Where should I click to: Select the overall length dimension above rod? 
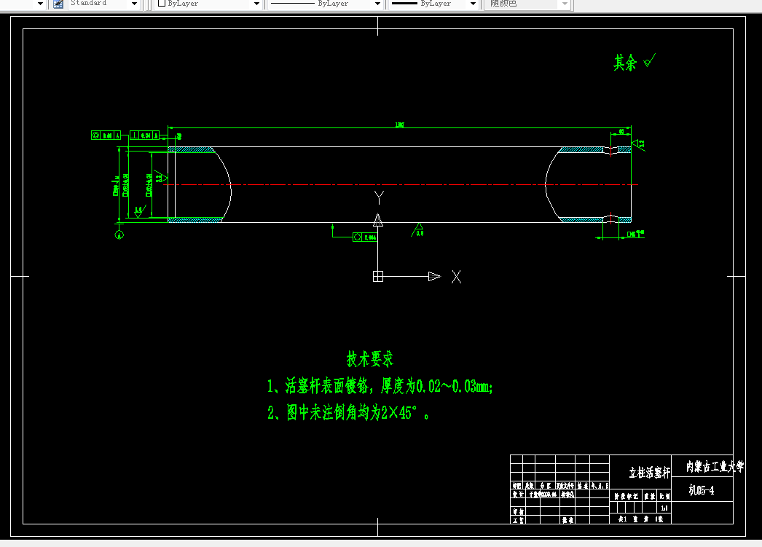(399, 125)
